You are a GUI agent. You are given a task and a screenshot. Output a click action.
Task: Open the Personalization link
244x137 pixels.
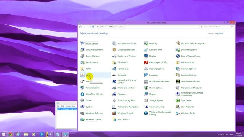tap(93, 88)
